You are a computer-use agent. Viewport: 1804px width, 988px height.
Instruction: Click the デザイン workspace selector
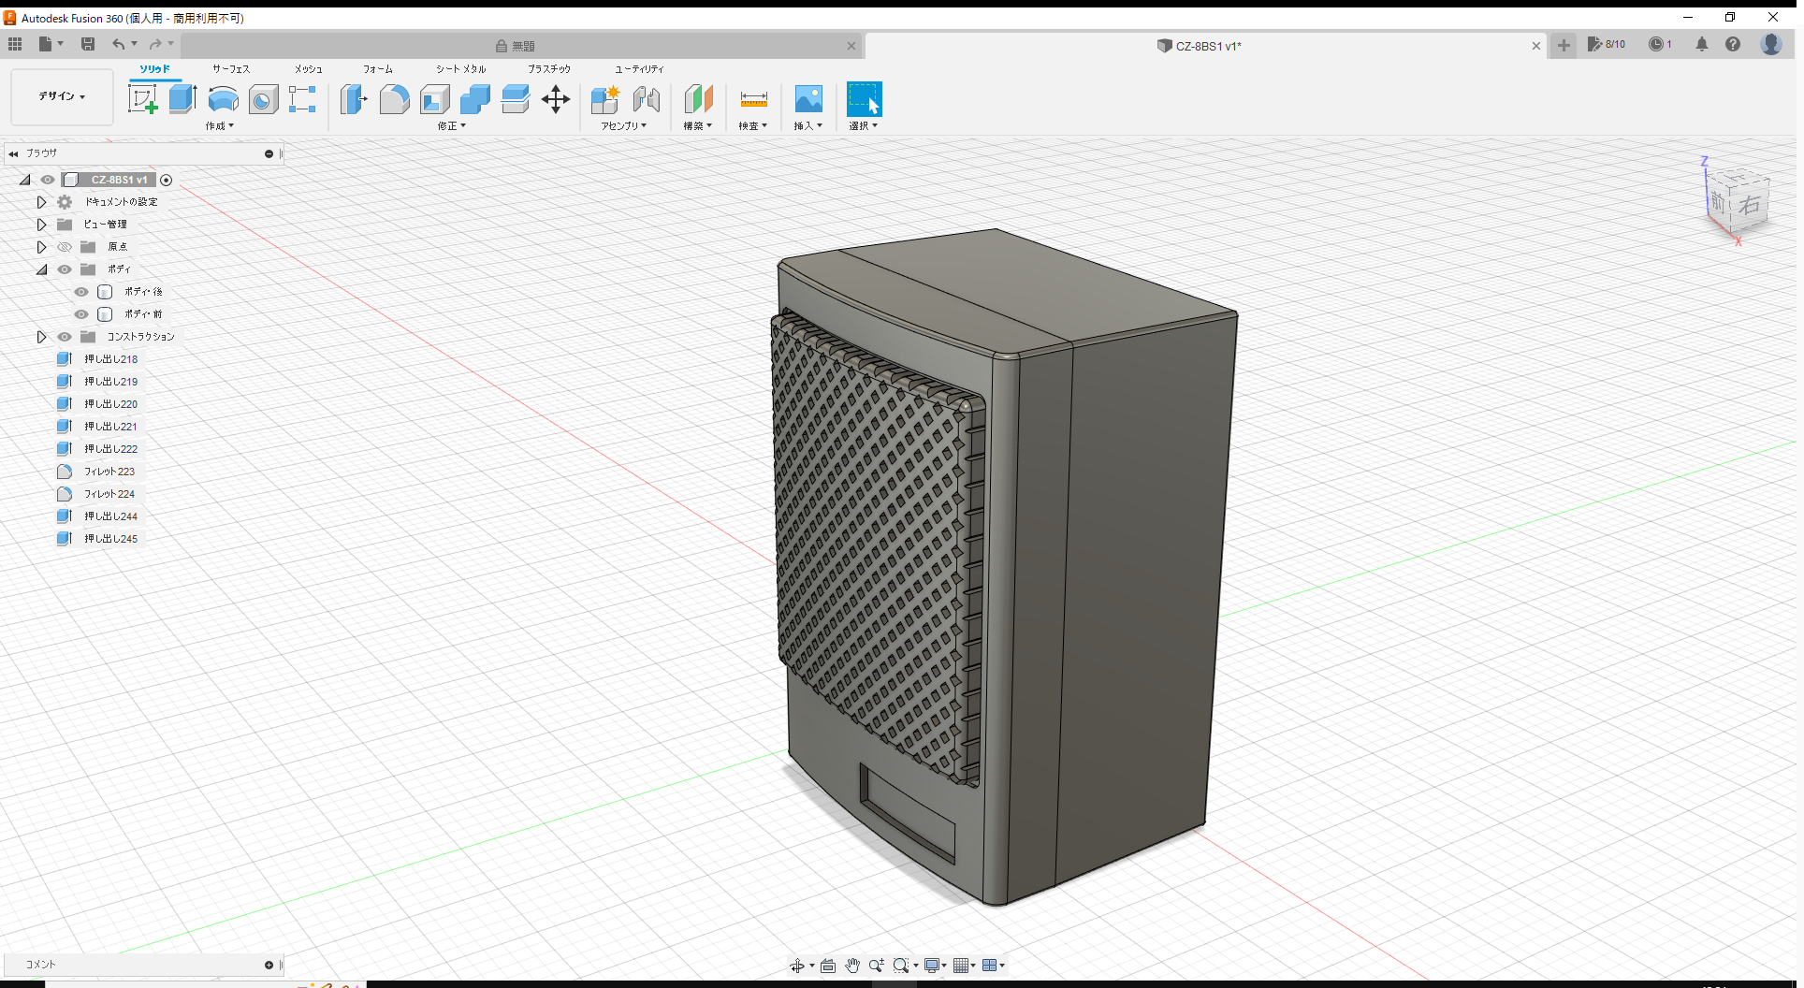click(61, 96)
